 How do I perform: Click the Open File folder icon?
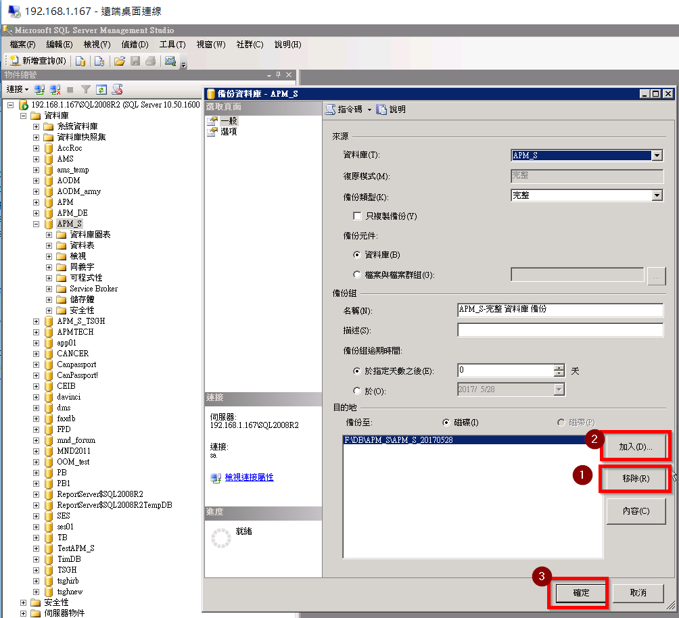[120, 61]
